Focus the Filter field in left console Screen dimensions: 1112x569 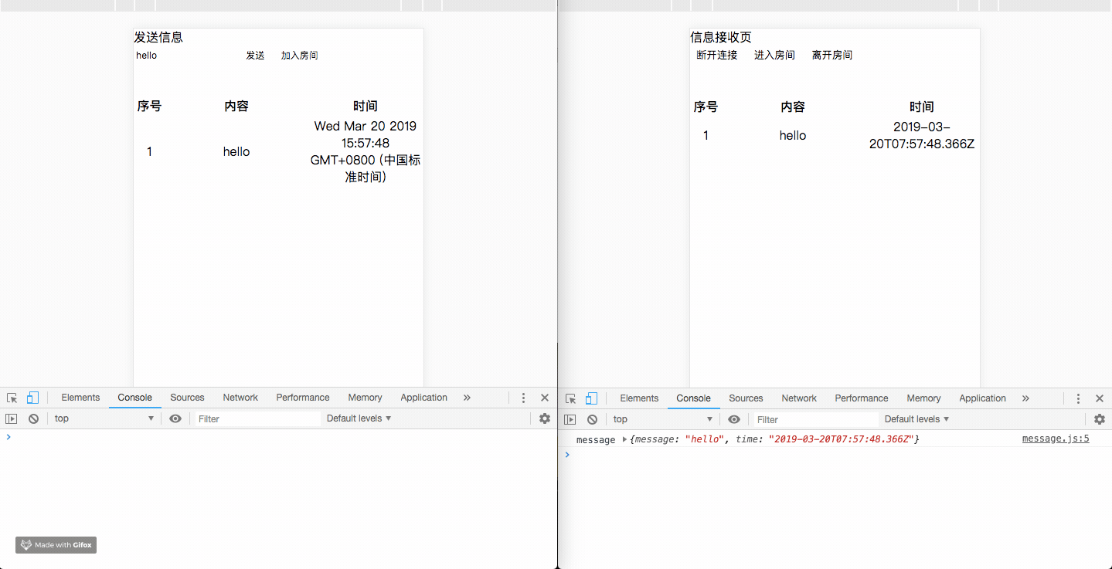click(257, 418)
